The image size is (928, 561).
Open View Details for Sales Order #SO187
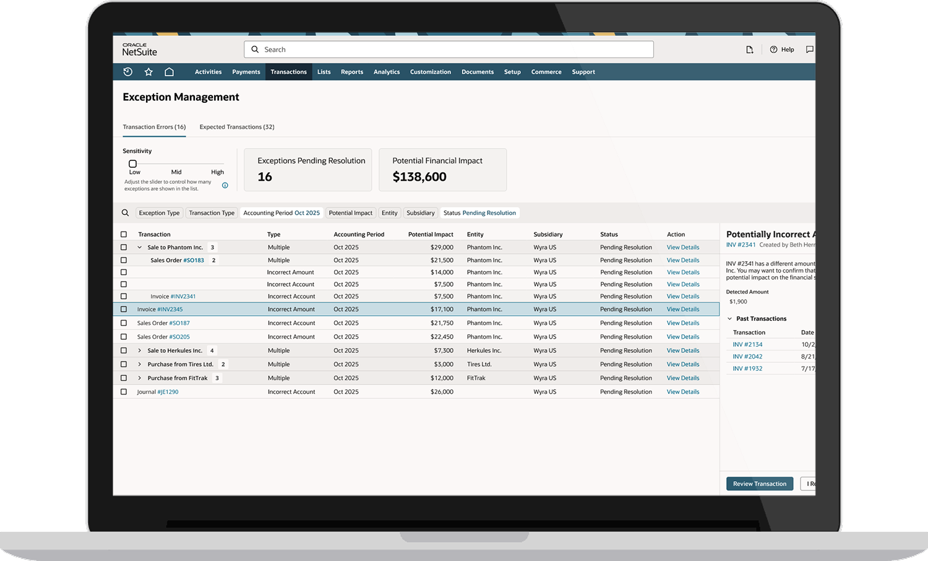[682, 323]
